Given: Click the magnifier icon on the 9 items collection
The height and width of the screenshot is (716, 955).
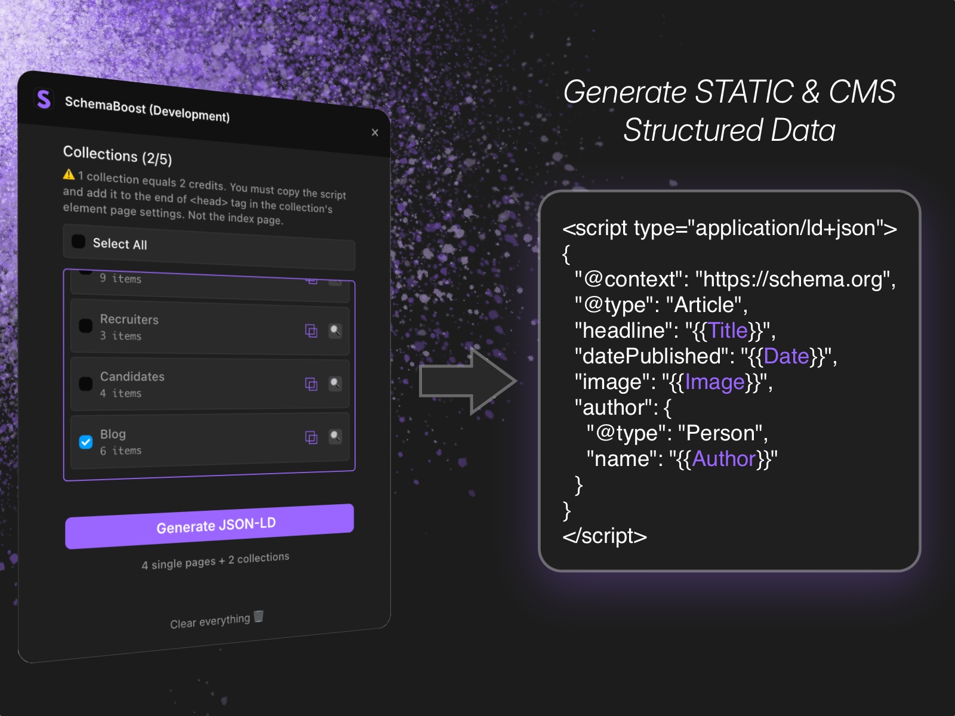Looking at the screenshot, I should coord(335,282).
